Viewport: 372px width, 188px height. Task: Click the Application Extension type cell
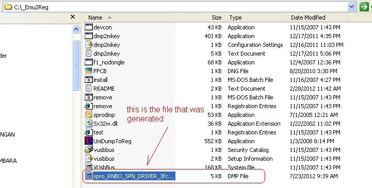click(254, 124)
